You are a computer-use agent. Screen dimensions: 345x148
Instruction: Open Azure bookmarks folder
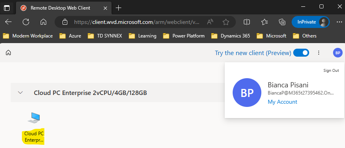pos(70,36)
